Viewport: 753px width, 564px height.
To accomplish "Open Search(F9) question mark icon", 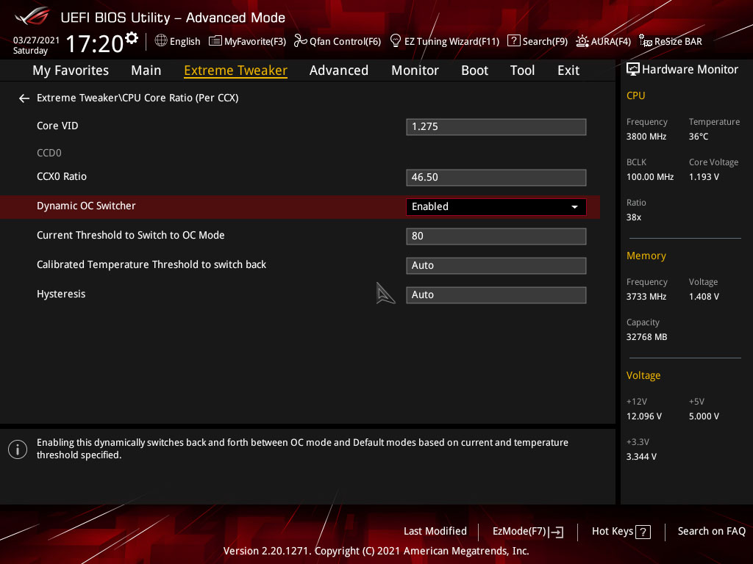I will coord(513,41).
